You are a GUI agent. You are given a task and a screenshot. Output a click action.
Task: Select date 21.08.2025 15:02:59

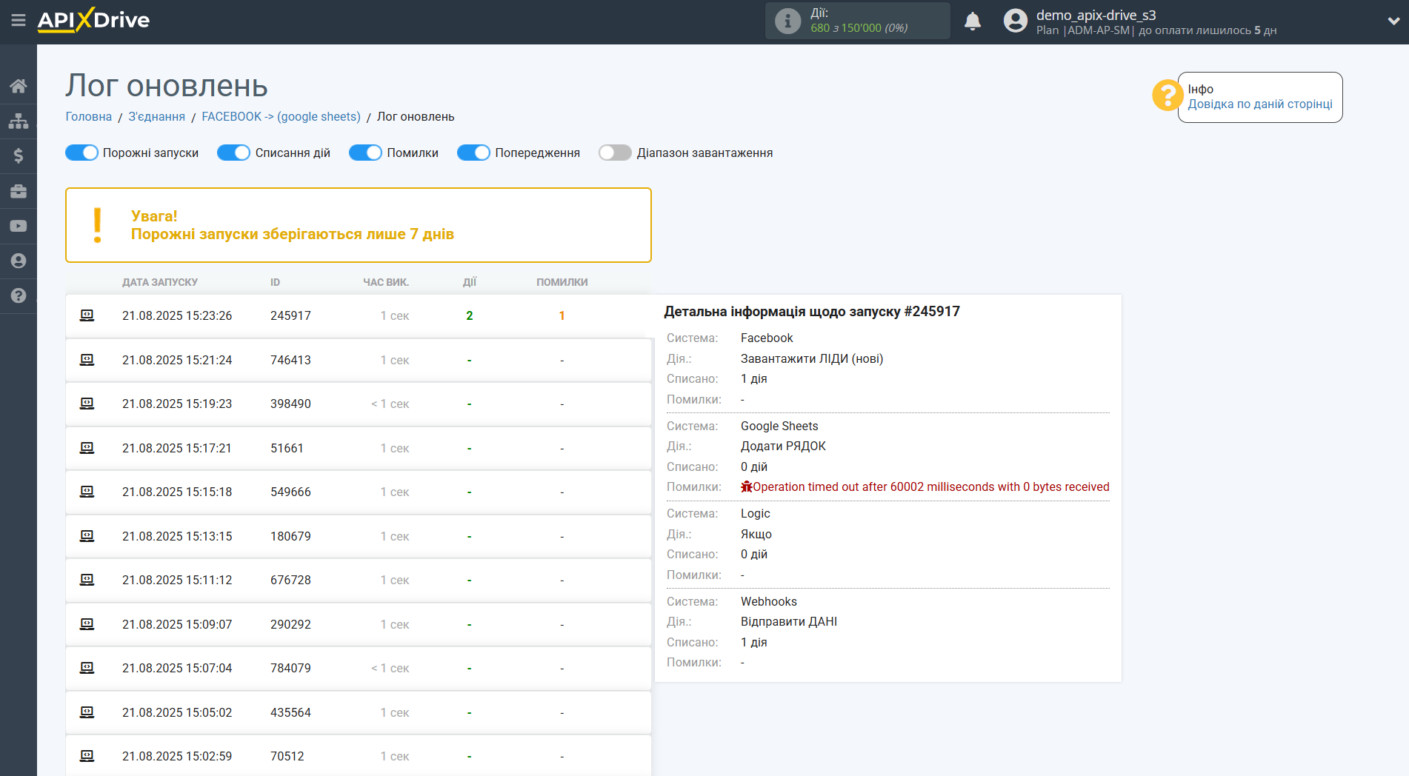point(177,756)
